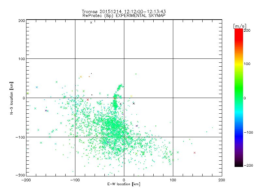Click the light blue X marker near E-W -178
The image size is (261, 196).
coord(37,87)
